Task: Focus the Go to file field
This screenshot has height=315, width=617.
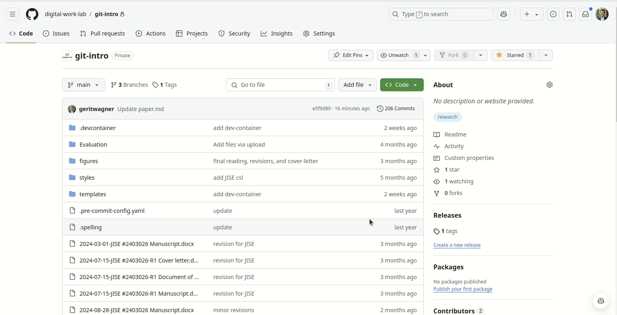Action: pyautogui.click(x=280, y=85)
